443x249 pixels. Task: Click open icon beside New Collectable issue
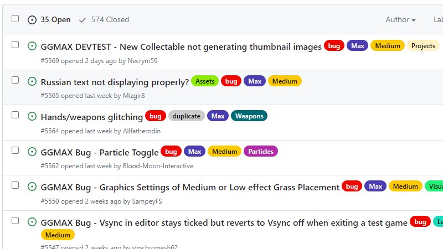(x=32, y=46)
